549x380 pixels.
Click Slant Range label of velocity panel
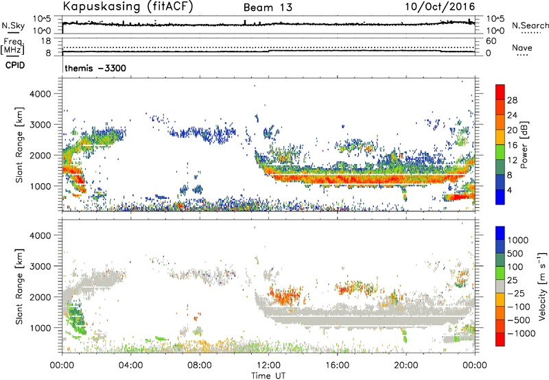[x=19, y=287]
